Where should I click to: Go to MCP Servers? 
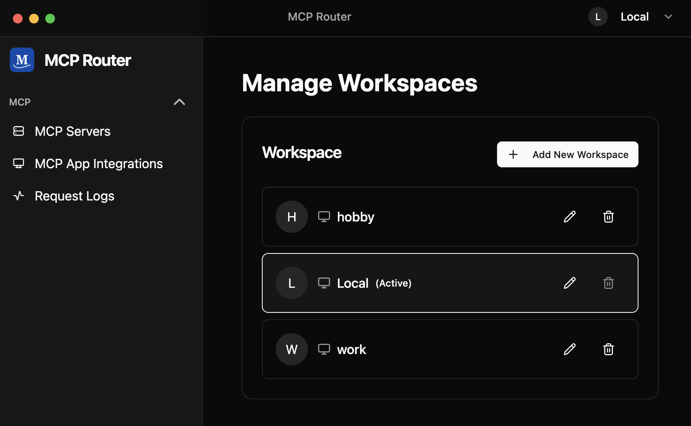[72, 131]
